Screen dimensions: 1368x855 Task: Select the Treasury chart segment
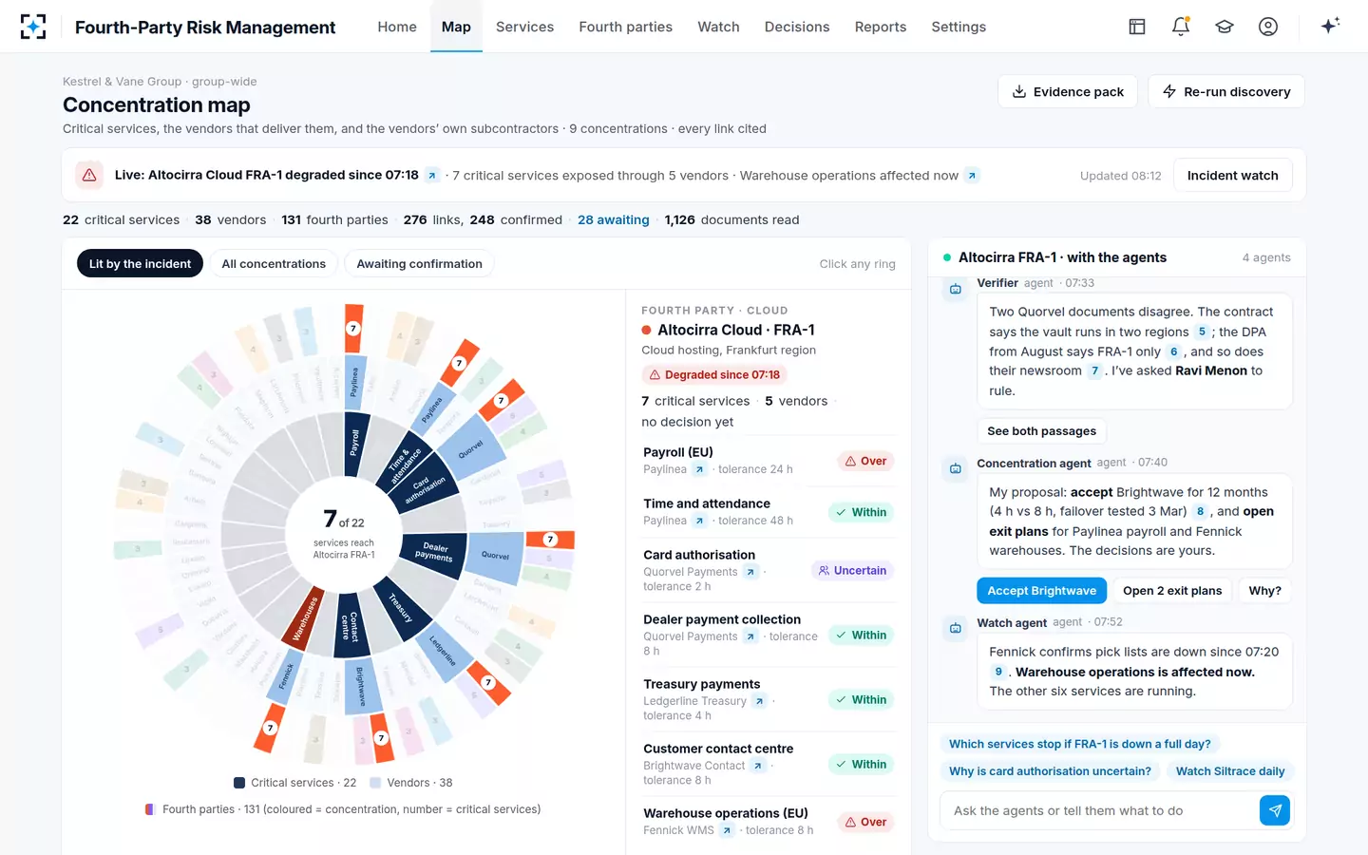point(401,607)
